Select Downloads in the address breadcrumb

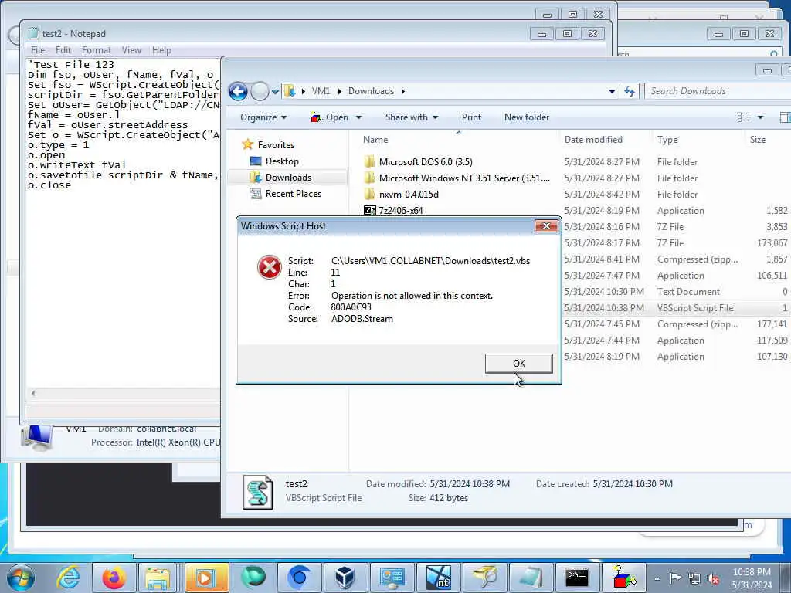coord(371,91)
